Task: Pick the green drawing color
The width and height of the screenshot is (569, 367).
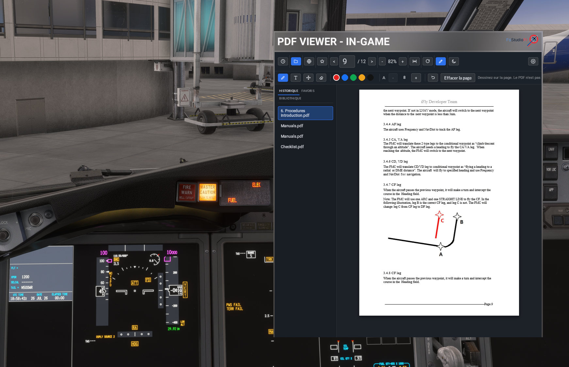Action: pyautogui.click(x=353, y=78)
